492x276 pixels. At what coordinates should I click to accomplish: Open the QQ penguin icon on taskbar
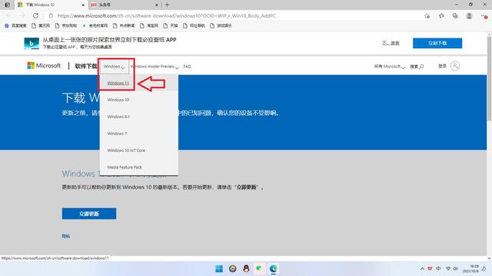tap(246, 269)
